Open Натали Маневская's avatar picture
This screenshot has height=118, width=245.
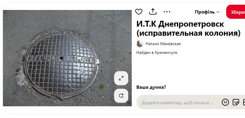(140, 44)
